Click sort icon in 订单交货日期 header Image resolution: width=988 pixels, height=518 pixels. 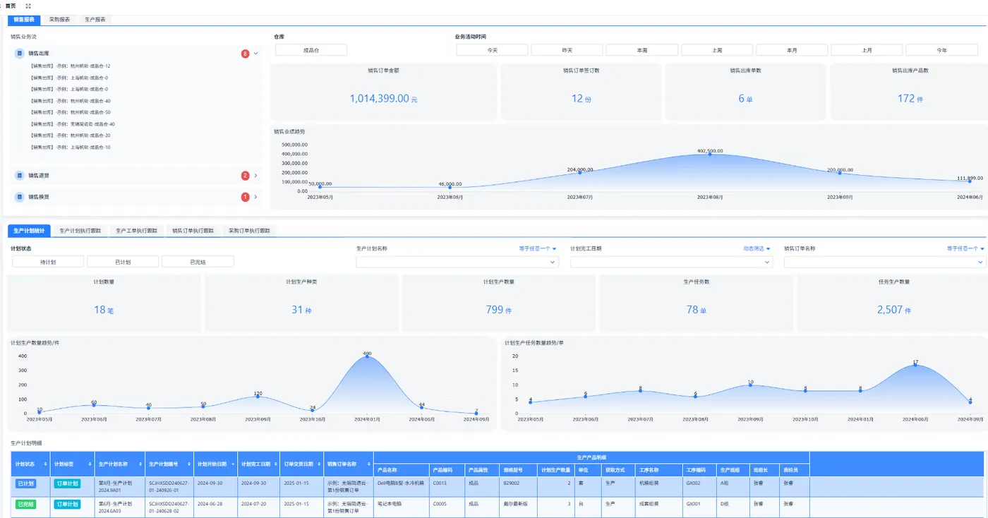(318, 464)
